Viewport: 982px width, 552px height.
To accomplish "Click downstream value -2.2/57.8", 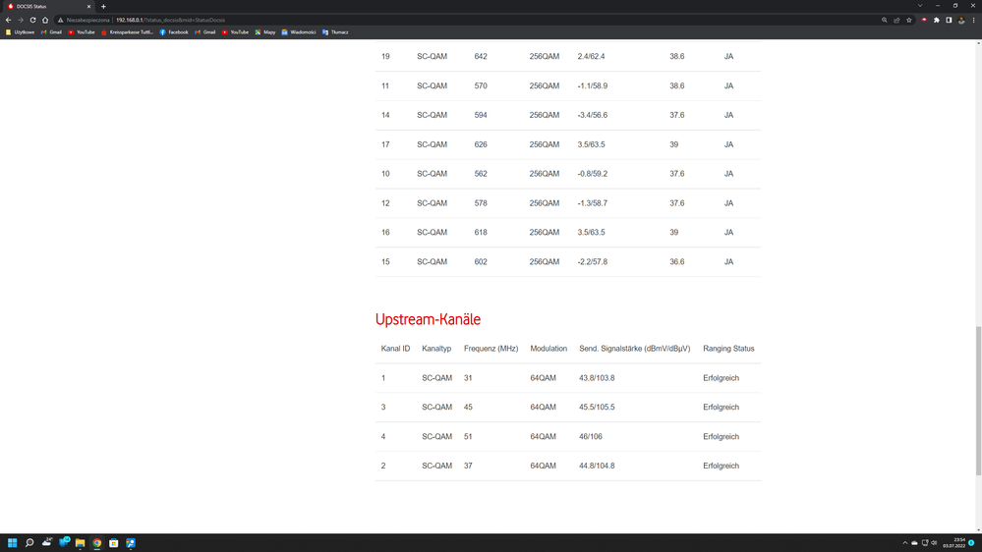I will [593, 261].
